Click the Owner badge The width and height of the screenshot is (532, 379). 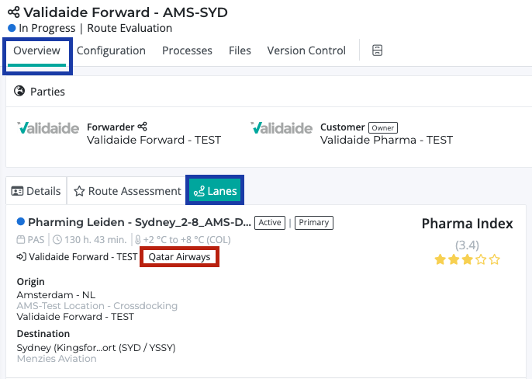click(383, 128)
